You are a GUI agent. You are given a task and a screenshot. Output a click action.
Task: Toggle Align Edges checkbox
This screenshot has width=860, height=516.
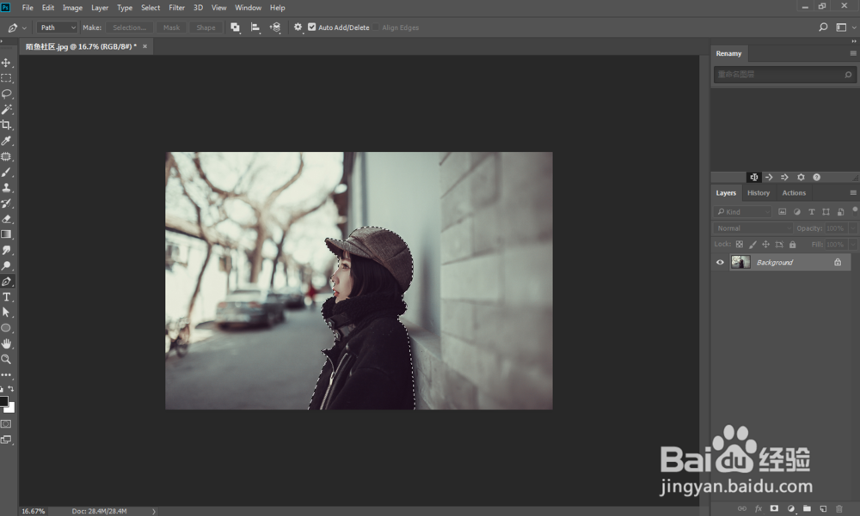(x=376, y=27)
